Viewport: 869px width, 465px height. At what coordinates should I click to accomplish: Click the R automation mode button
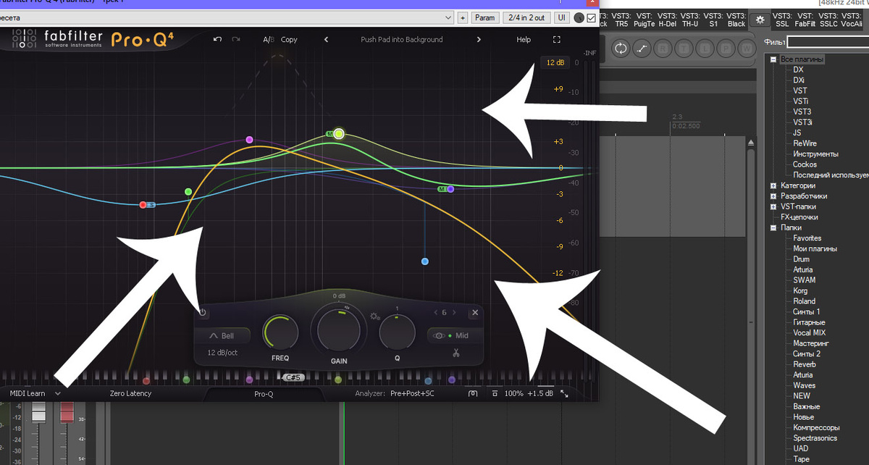coord(663,49)
